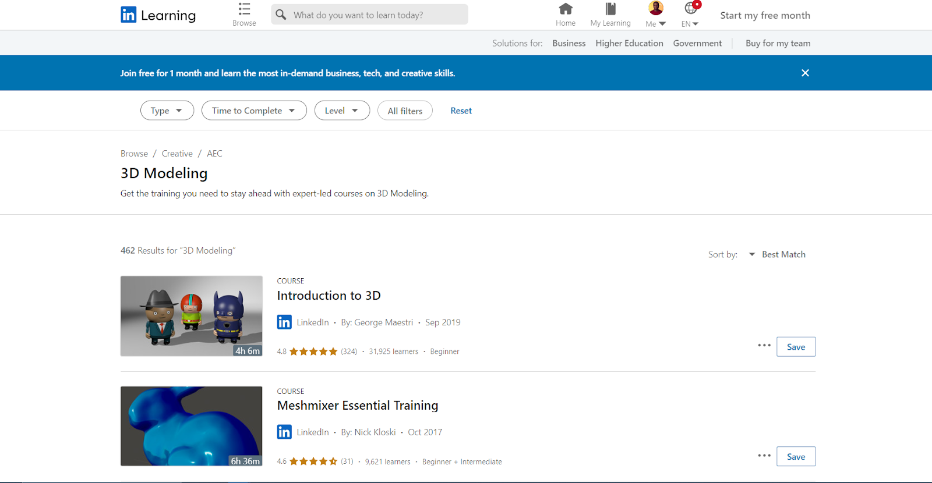932x483 pixels.
Task: Open the Browse menu icon
Action: (244, 9)
